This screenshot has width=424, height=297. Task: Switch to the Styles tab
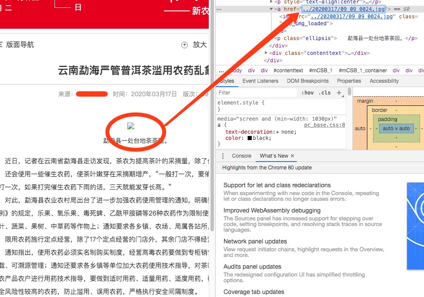point(227,81)
